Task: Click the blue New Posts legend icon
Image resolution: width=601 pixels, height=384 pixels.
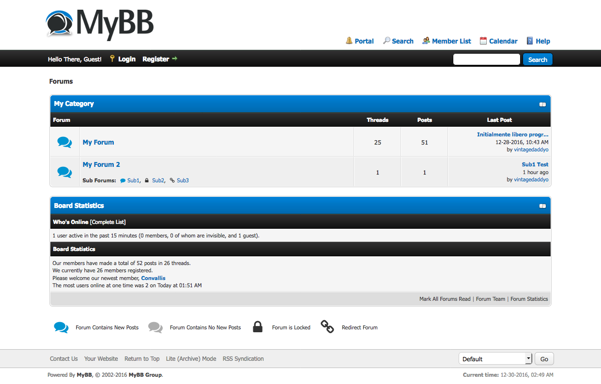Action: pyautogui.click(x=61, y=327)
